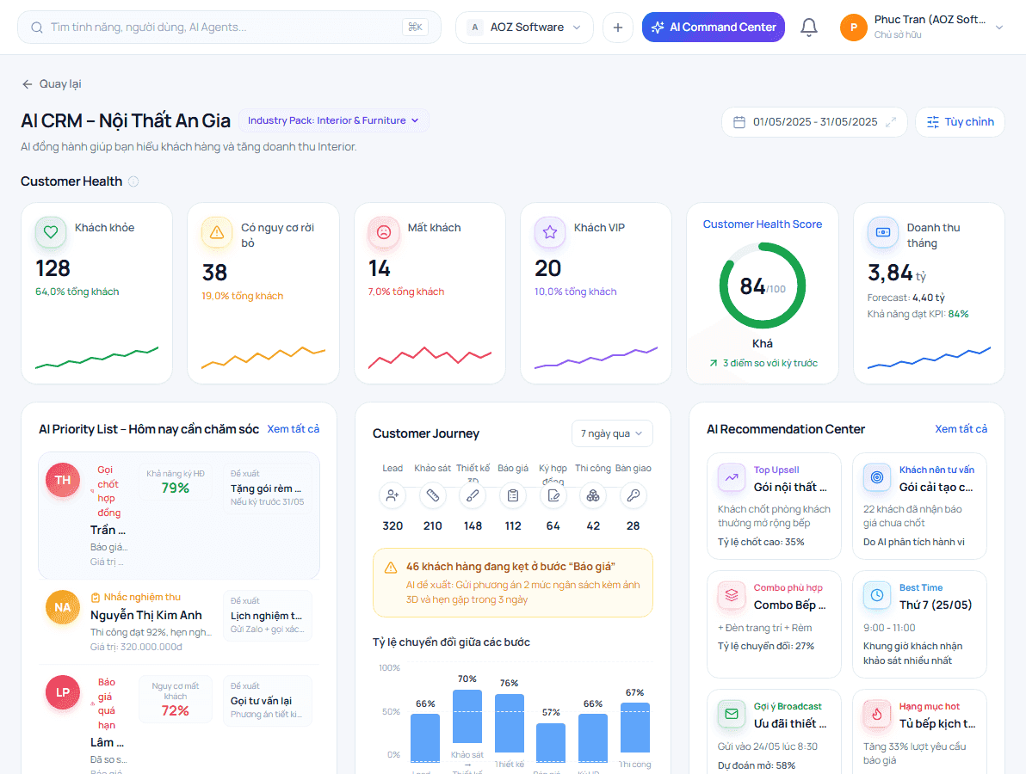Click the Best Time clock icon
1026x774 pixels.
point(877,595)
